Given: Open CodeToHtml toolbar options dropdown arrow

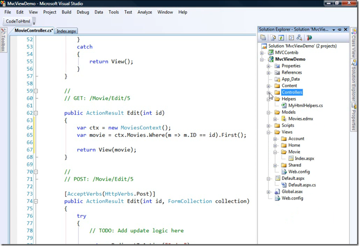Looking at the screenshot, I should 34,23.
